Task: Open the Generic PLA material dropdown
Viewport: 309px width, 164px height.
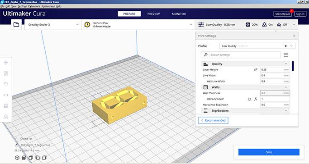Action: pos(138,24)
